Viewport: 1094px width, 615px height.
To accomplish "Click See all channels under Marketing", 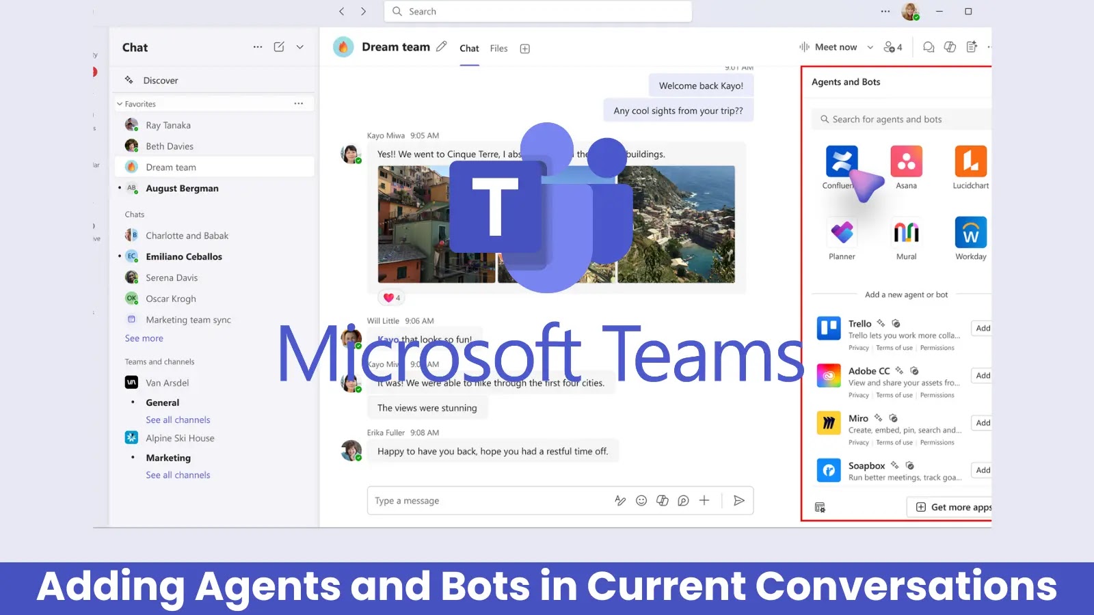I will [178, 474].
